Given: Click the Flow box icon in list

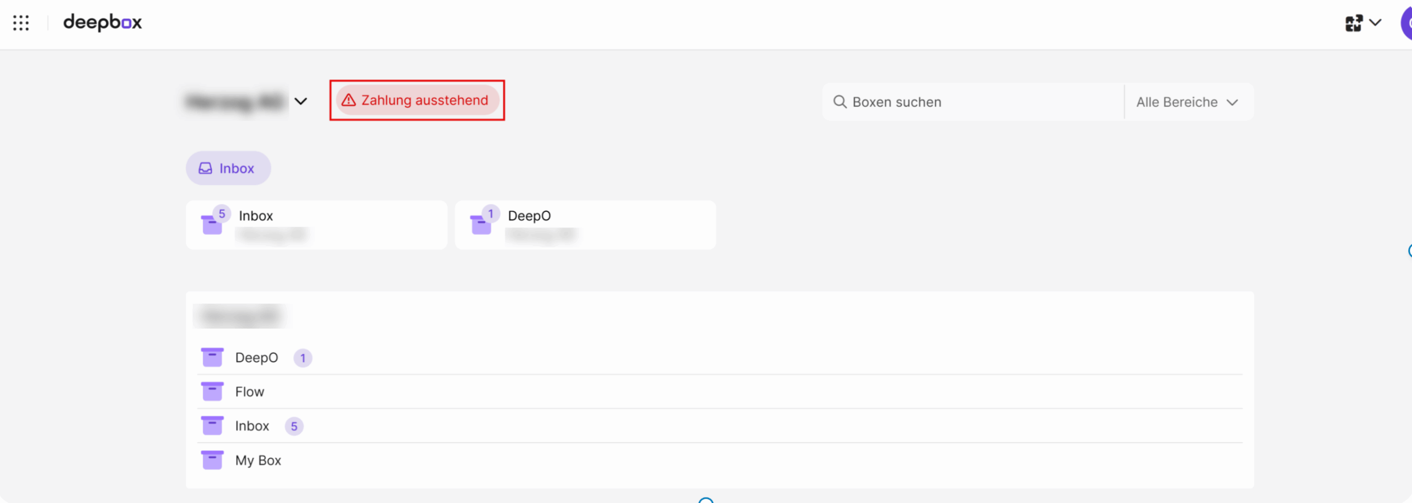Looking at the screenshot, I should click(212, 392).
